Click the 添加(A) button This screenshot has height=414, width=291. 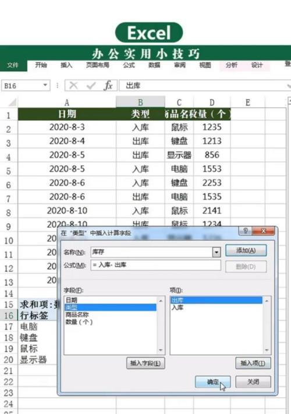246,250
